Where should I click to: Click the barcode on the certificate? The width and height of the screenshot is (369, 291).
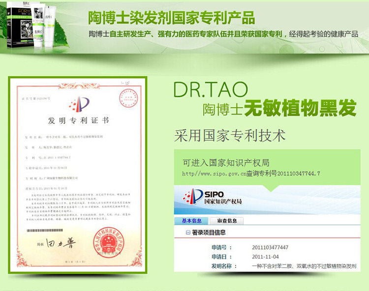(x=45, y=231)
